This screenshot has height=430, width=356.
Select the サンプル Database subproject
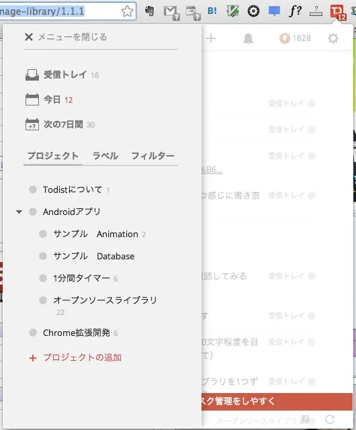tap(94, 256)
